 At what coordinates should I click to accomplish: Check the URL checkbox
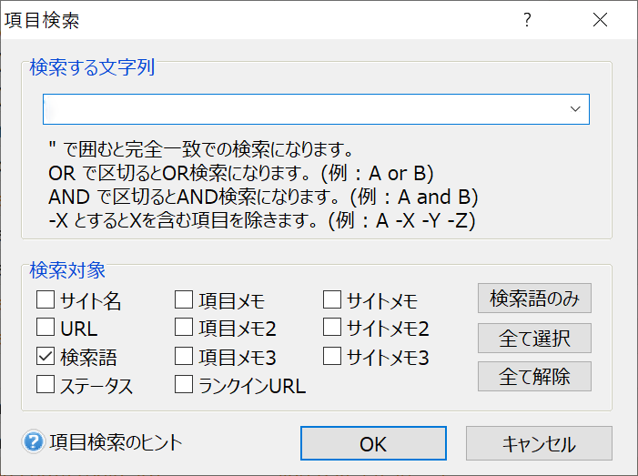(46, 327)
